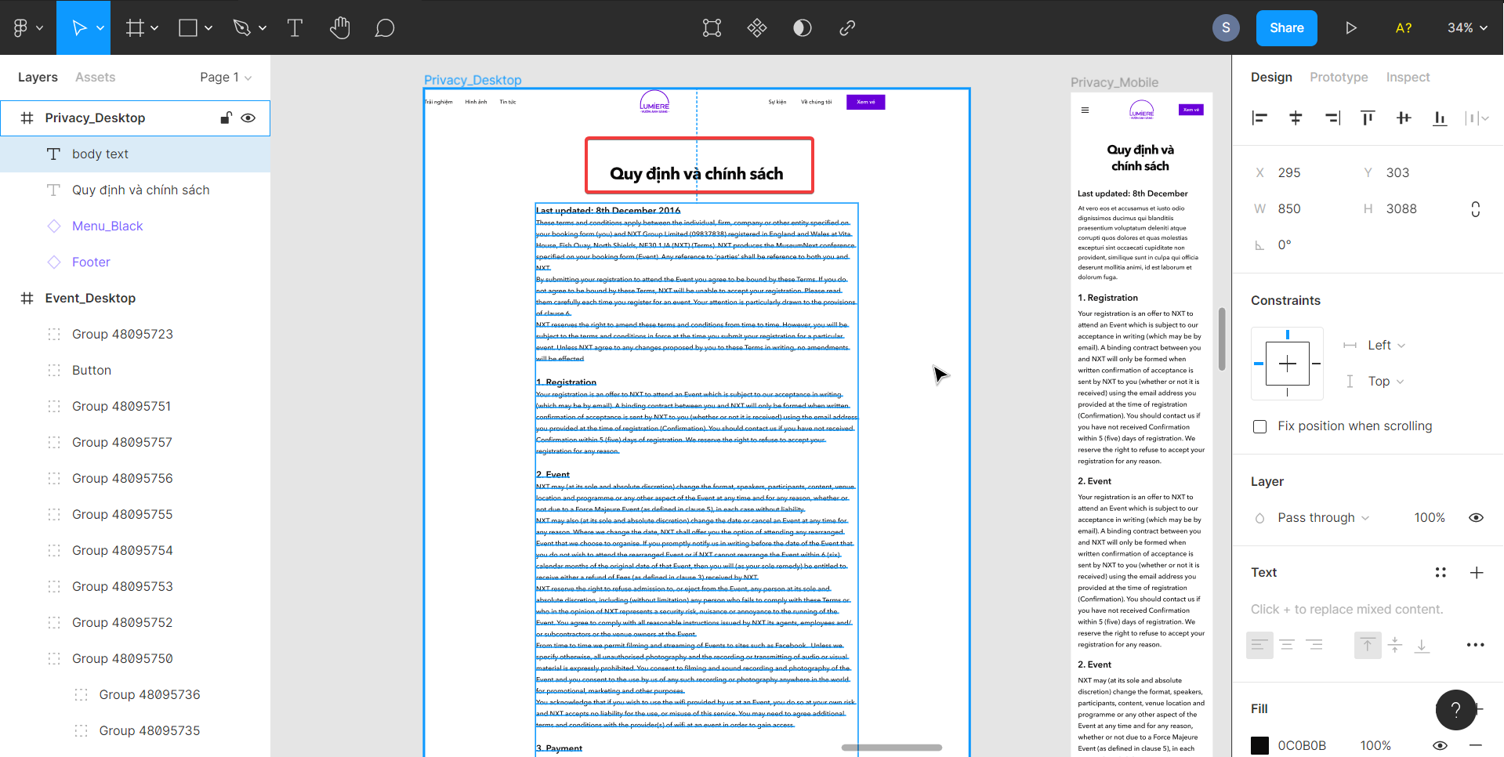Switch to the Layers tab

38,78
